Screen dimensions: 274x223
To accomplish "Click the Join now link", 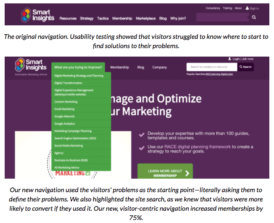I will [x=247, y=59].
